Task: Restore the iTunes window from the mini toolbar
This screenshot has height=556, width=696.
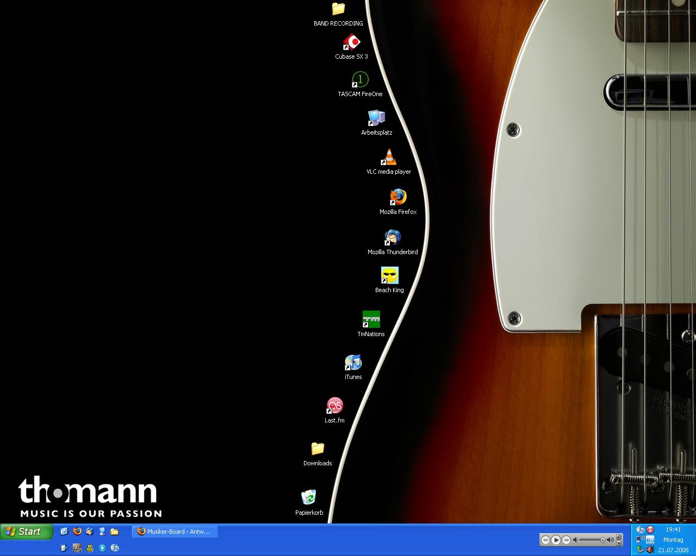Action: click(619, 536)
